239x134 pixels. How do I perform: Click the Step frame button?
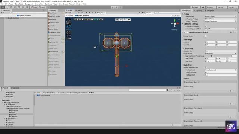coord(121,7)
